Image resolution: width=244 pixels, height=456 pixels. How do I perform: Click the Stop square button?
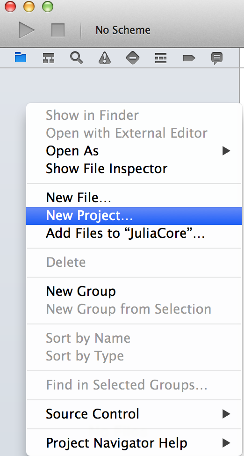[58, 30]
